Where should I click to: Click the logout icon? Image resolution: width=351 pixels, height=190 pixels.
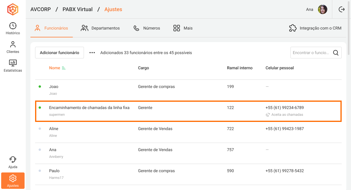coord(341,9)
